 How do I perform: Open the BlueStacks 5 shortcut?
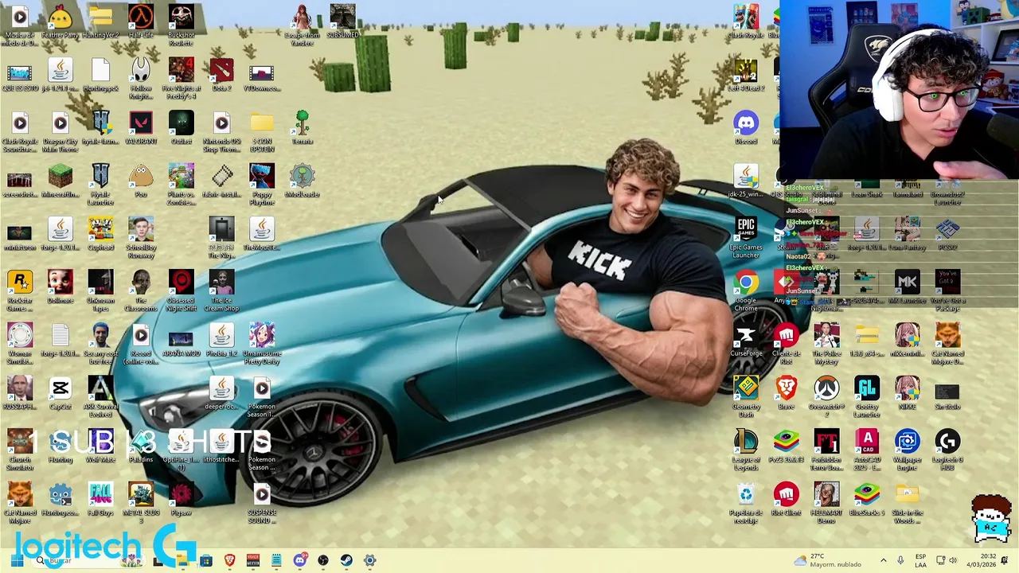tap(867, 499)
